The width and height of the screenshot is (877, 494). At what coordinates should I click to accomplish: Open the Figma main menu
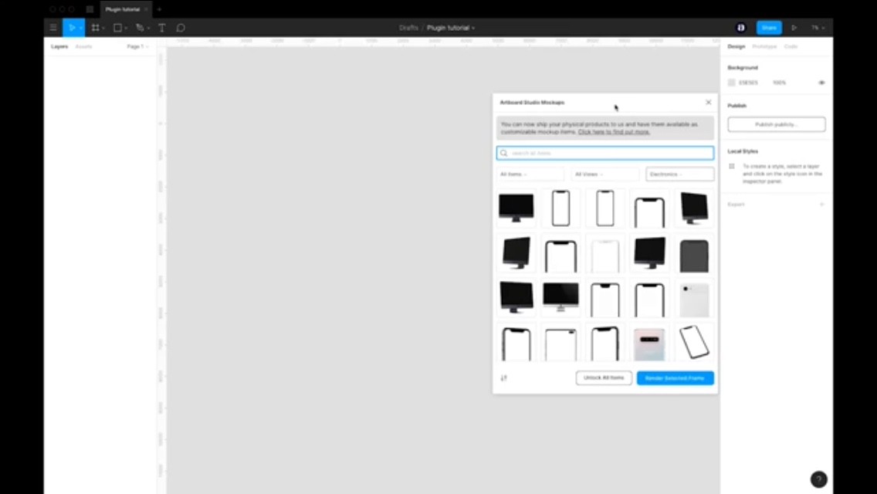click(52, 27)
